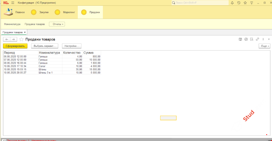
Task: Open the service functions dropdown icon
Action: click(252, 3)
